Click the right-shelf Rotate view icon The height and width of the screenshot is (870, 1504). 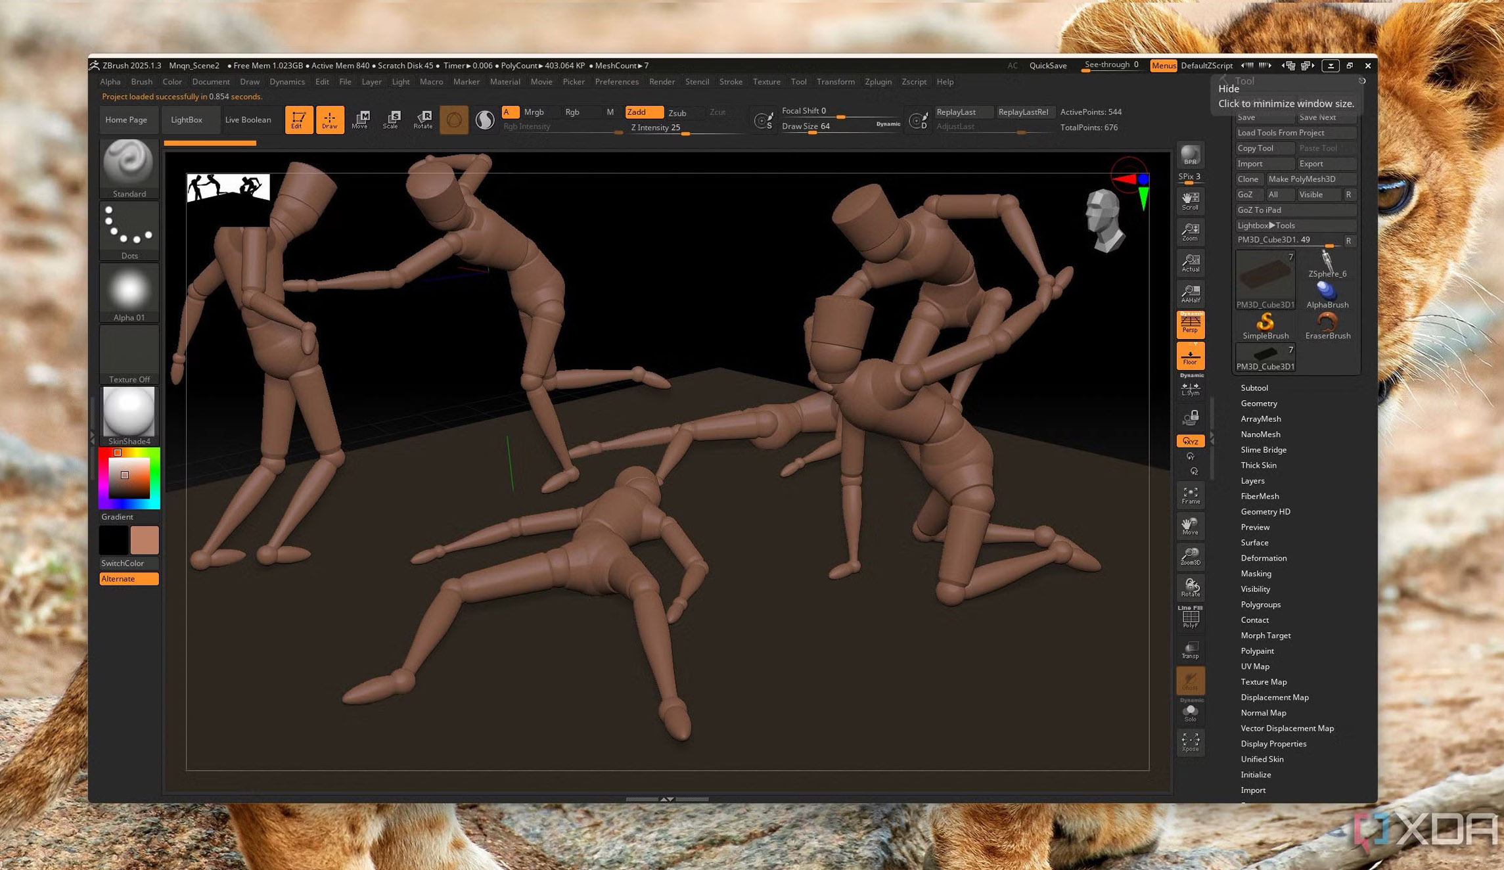pos(1190,587)
